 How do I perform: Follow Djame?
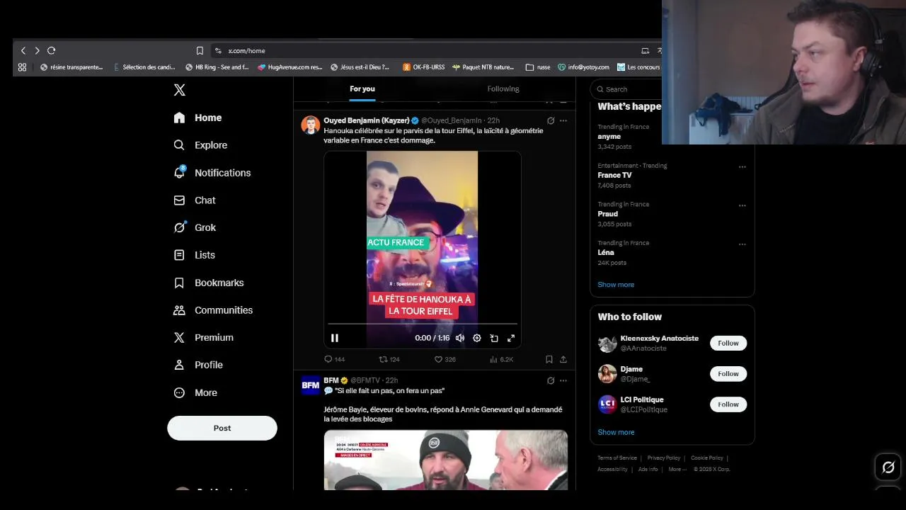coord(728,373)
